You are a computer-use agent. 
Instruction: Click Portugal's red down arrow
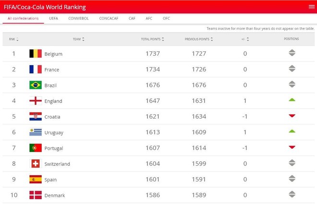(292, 147)
